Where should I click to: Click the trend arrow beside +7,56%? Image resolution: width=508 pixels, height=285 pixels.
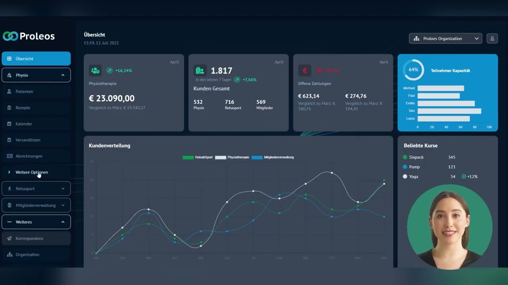[237, 80]
